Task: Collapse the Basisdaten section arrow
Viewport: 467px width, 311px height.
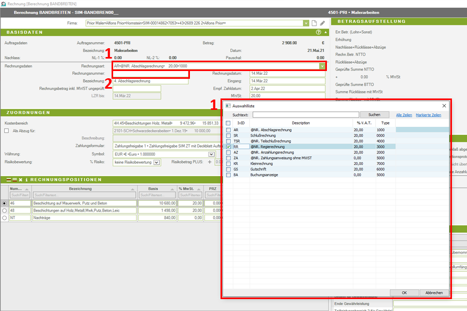Action: [326, 32]
